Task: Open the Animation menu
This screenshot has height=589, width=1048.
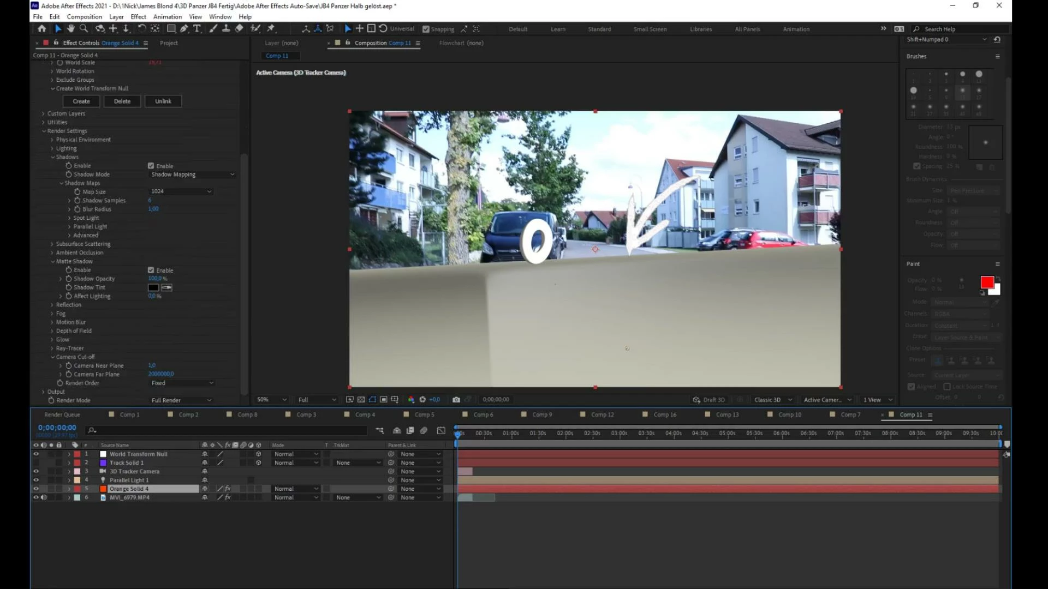Action: [x=167, y=17]
